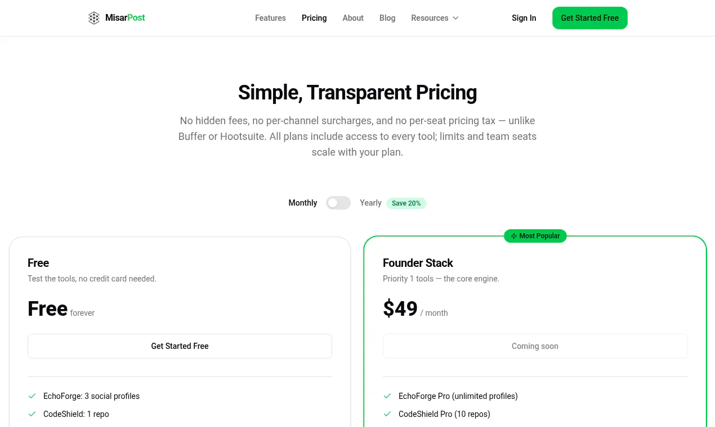Go to the Pricing nav item
Screen dimensions: 715x427
(314, 18)
